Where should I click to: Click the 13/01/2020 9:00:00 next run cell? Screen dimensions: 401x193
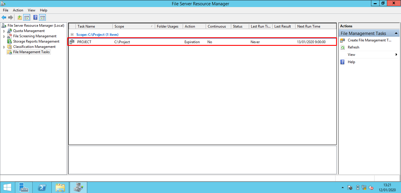pos(311,42)
